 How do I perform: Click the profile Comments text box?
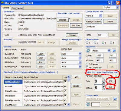[x=101, y=28]
